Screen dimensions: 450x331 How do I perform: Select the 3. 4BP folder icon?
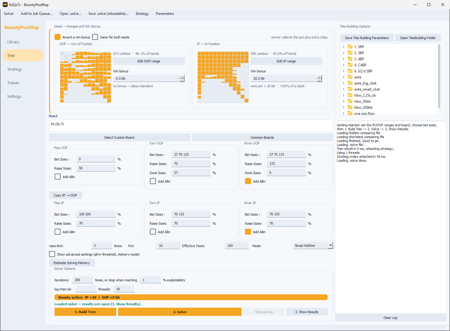[350, 59]
